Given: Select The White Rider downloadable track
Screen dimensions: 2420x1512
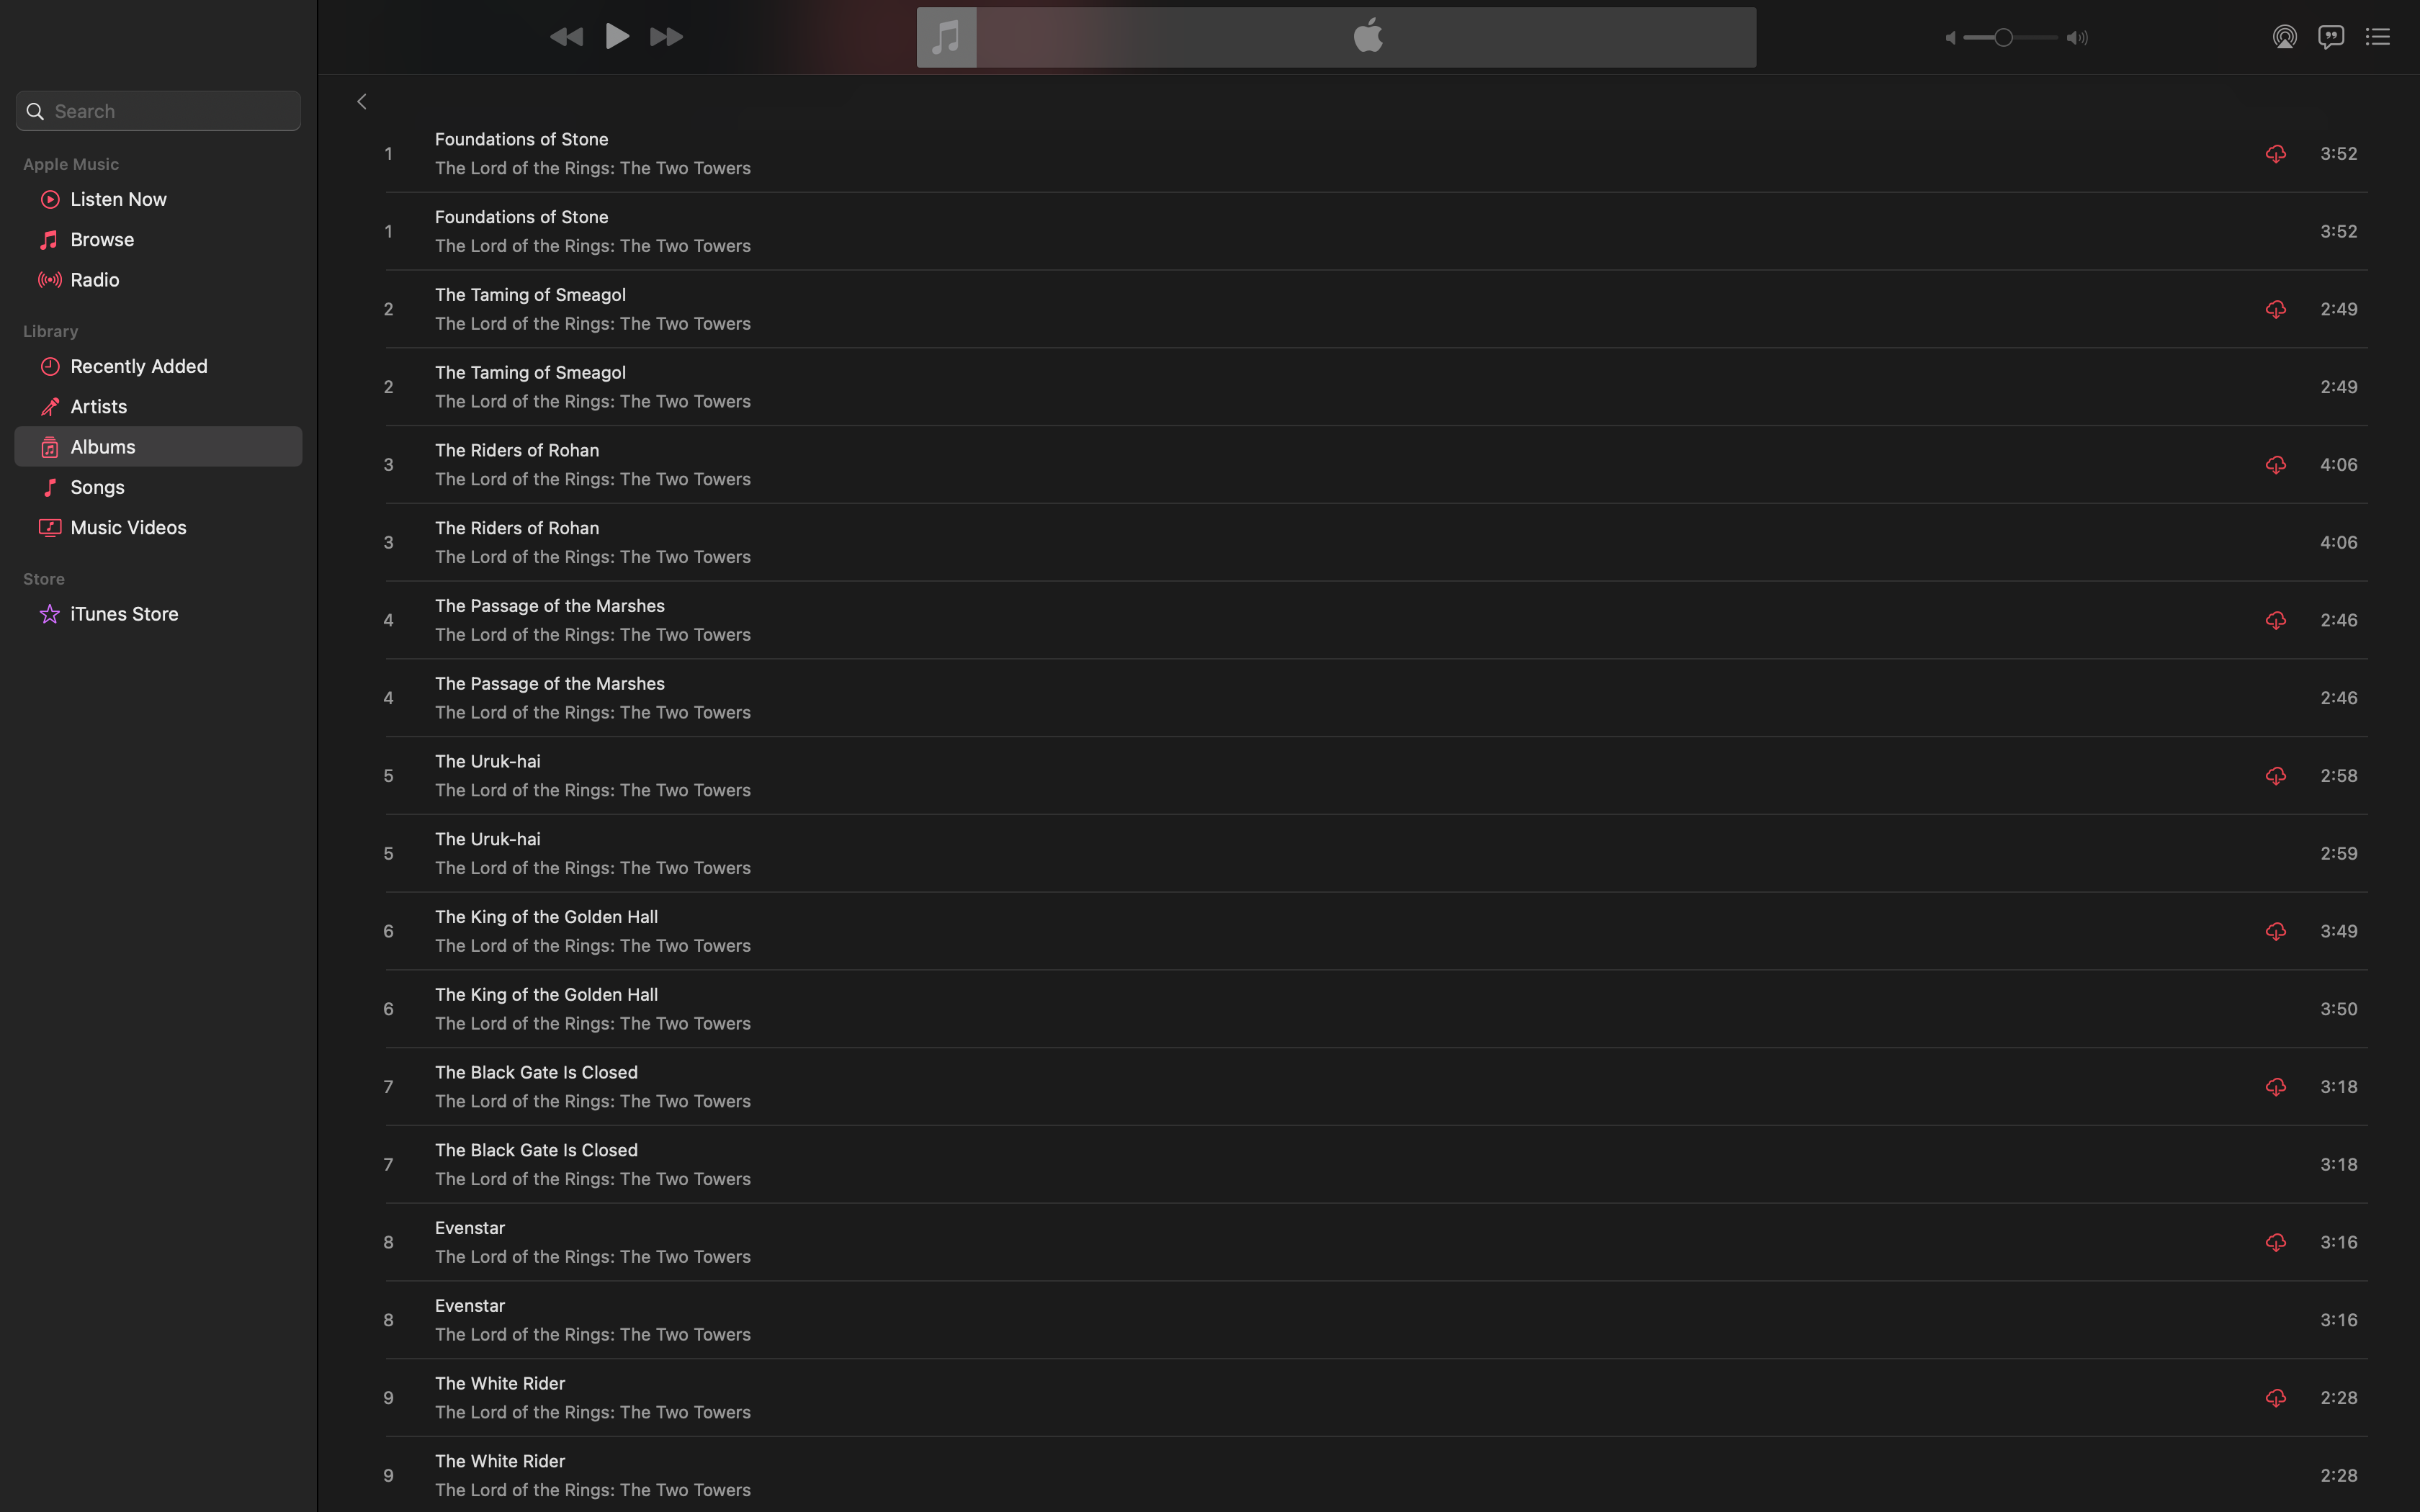Looking at the screenshot, I should [x=500, y=1384].
